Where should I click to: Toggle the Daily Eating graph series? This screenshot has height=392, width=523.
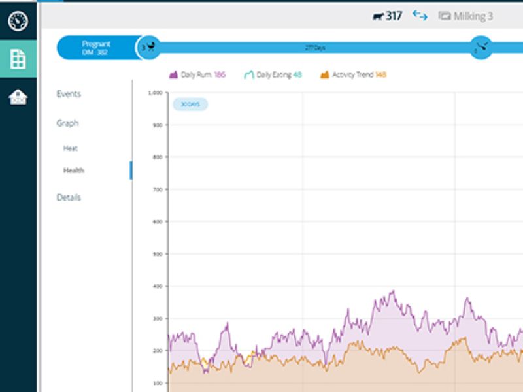coord(273,75)
